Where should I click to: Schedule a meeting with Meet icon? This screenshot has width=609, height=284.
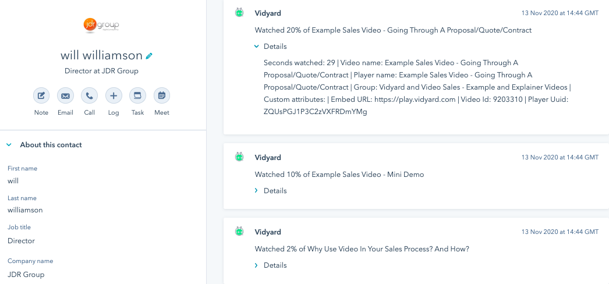click(162, 96)
